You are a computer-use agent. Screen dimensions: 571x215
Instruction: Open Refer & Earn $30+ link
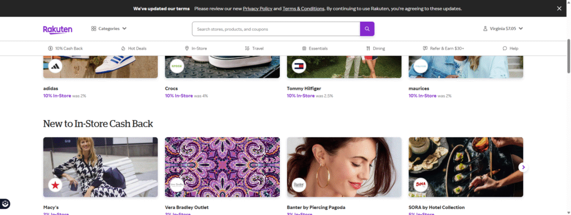point(443,48)
